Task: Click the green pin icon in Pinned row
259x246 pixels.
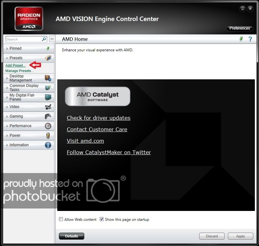Action: (48, 48)
